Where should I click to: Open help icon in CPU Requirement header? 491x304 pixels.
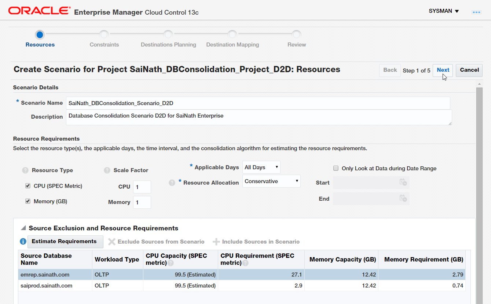[x=245, y=263]
